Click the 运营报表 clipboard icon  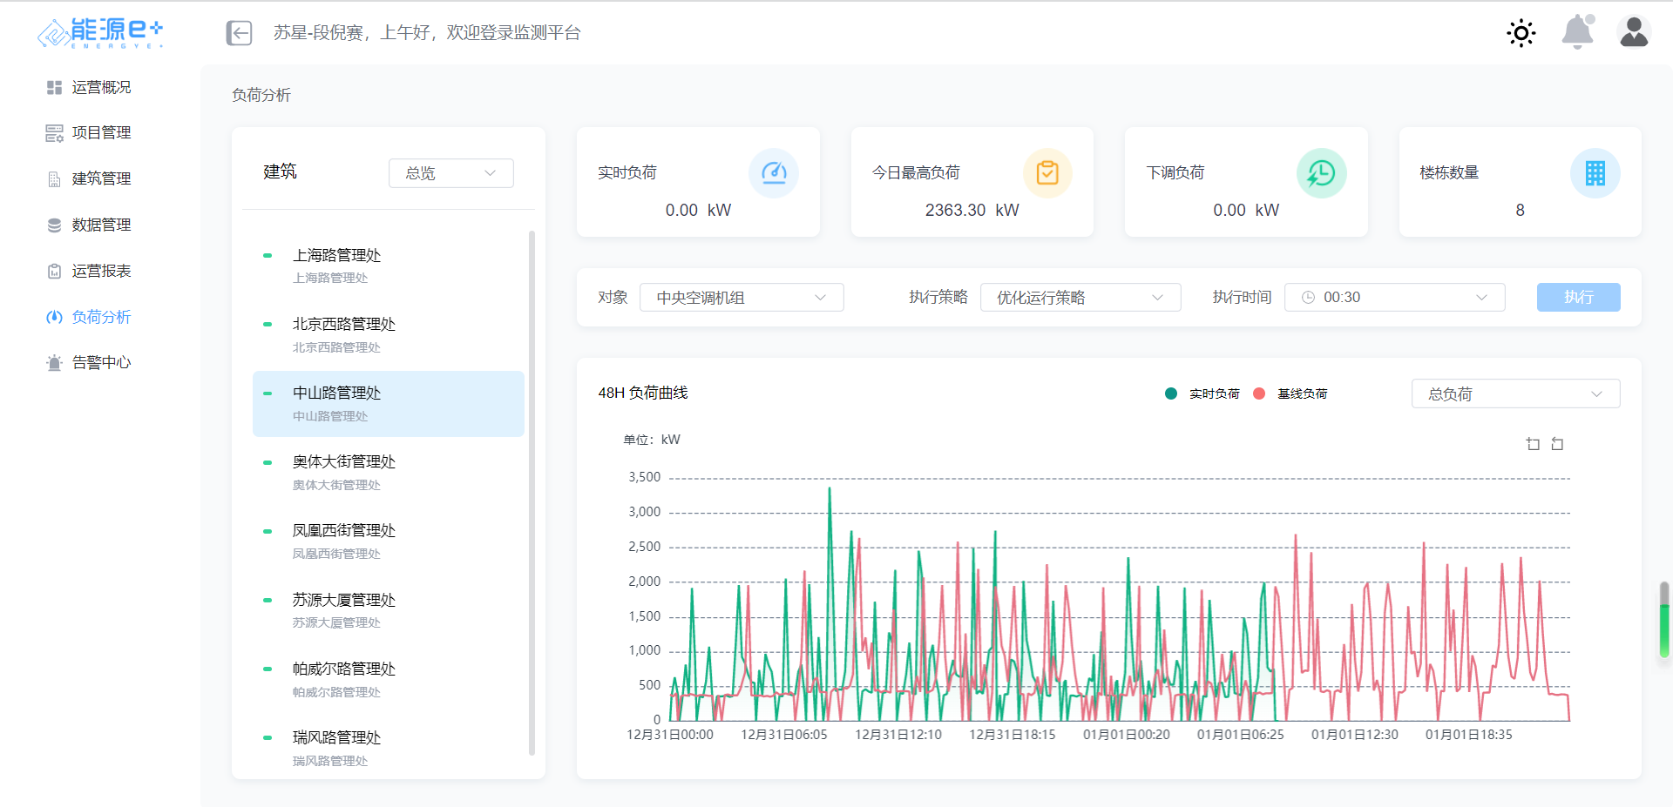pyautogui.click(x=54, y=272)
